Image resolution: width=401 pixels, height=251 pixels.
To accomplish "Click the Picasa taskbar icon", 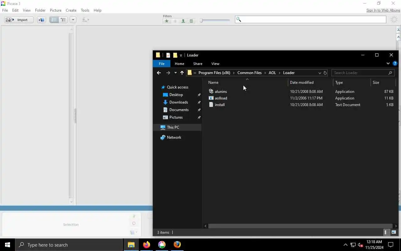I will click(162, 245).
